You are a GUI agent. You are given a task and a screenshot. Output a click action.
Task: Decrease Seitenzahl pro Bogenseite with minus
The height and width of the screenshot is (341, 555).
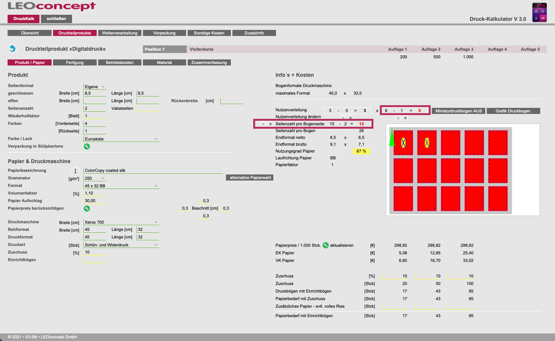[x=263, y=124]
